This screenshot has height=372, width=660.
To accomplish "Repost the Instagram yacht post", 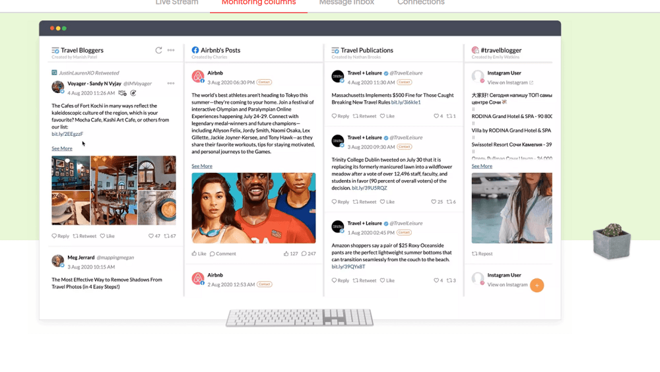I will [x=482, y=254].
